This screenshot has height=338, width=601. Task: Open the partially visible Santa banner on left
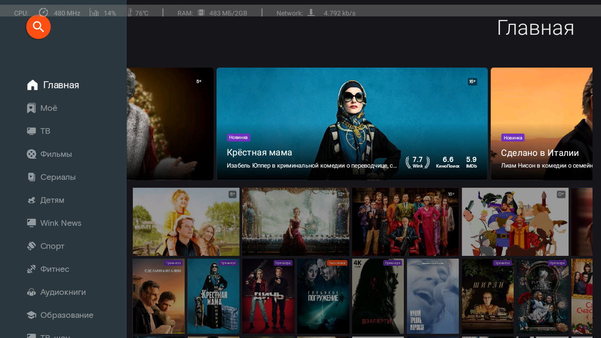pyautogui.click(x=170, y=124)
